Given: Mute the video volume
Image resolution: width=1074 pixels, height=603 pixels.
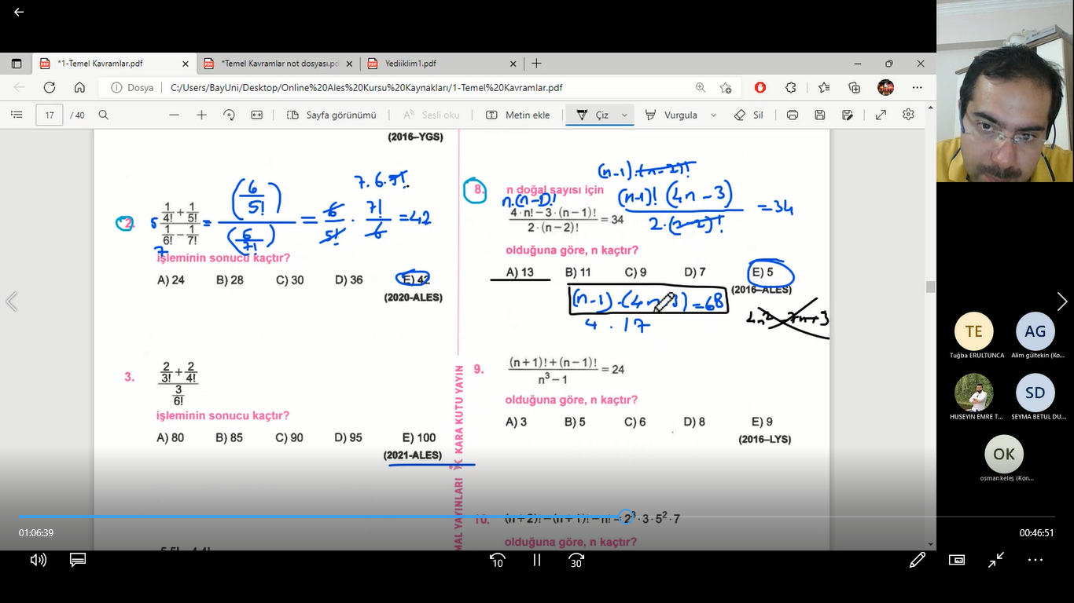Looking at the screenshot, I should [x=38, y=560].
